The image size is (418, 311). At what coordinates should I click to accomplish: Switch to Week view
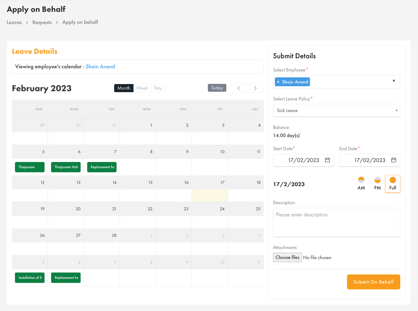(x=142, y=88)
